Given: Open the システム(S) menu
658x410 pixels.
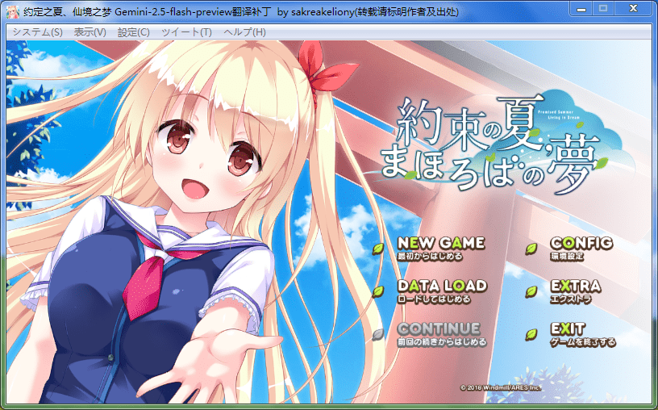Looking at the screenshot, I should tap(37, 32).
